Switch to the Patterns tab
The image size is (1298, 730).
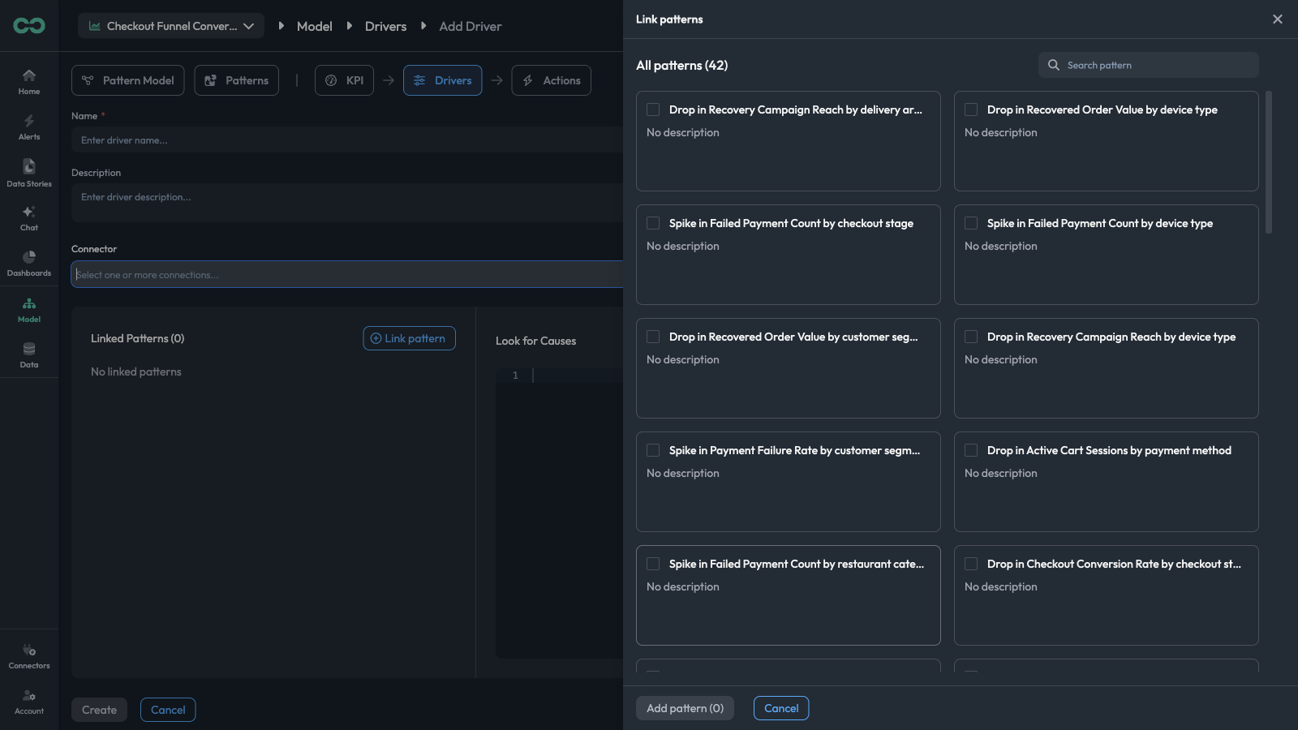(237, 80)
